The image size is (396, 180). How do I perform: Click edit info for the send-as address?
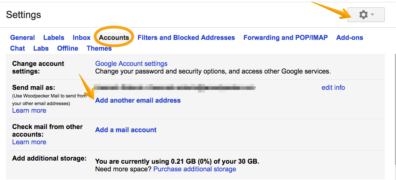[333, 87]
